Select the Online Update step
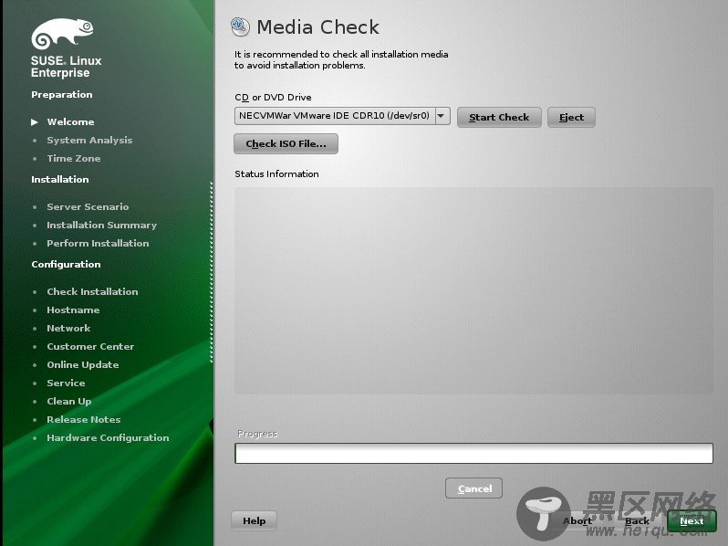728x546 pixels. pos(83,365)
